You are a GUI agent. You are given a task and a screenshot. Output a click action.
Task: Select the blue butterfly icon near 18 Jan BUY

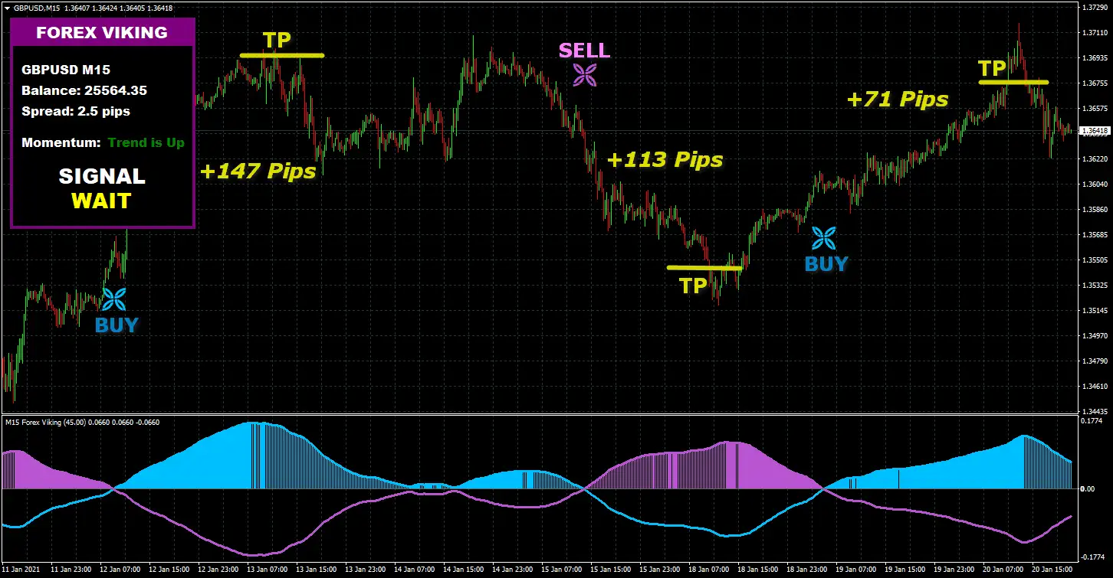825,238
